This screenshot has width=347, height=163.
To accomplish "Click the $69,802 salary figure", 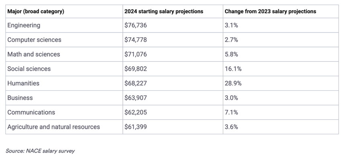I will 136,69.
